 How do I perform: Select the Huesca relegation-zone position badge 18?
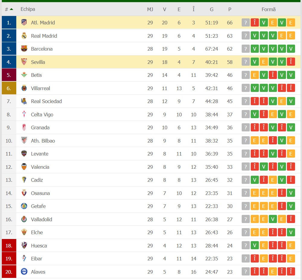point(9,246)
